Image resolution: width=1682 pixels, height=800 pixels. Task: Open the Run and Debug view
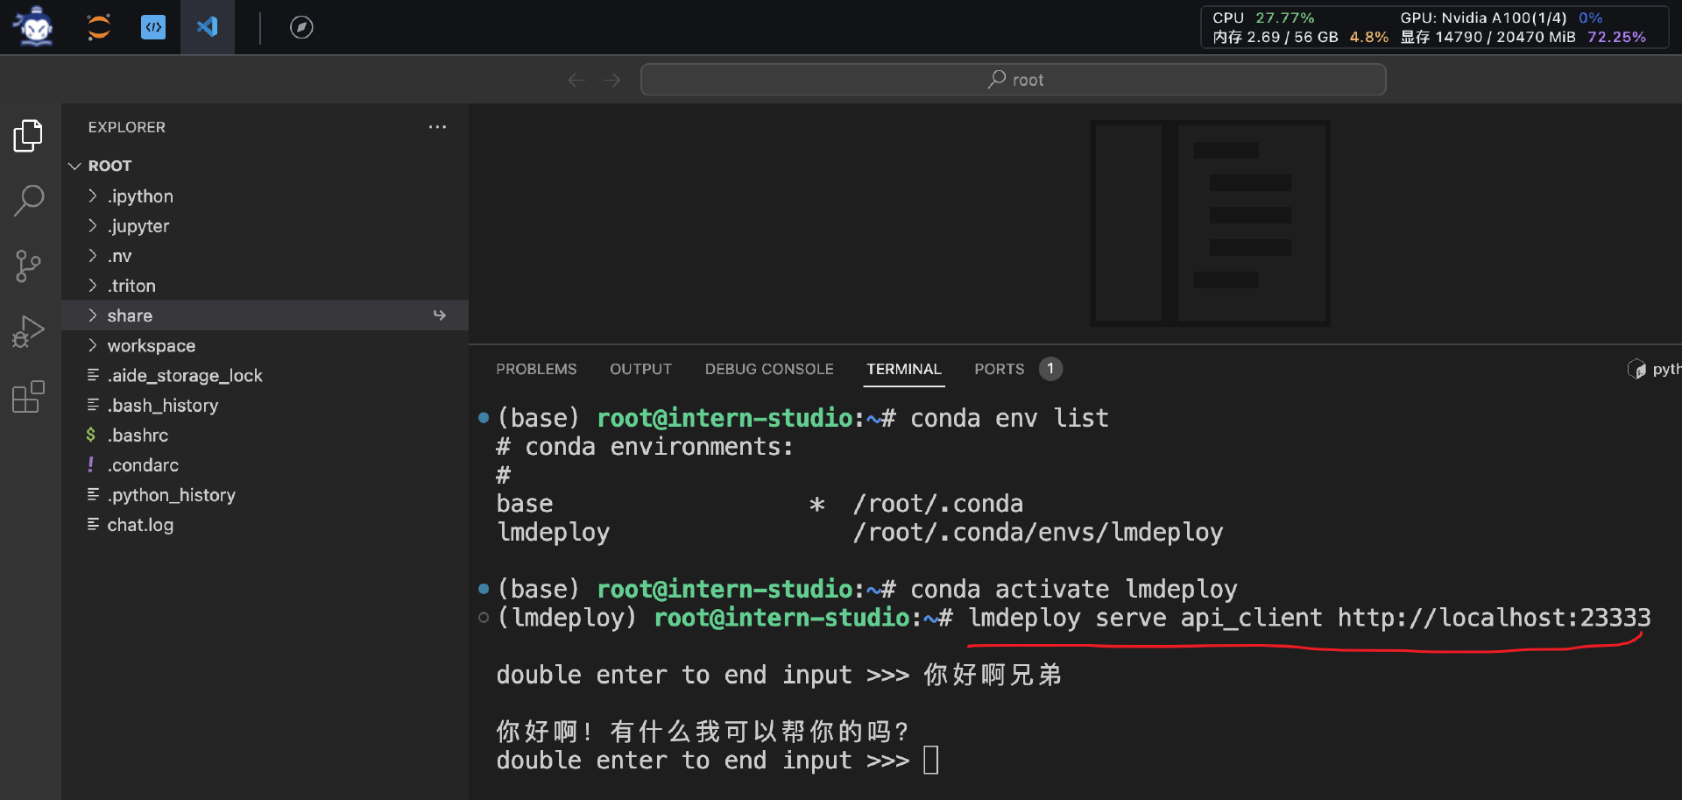28,331
